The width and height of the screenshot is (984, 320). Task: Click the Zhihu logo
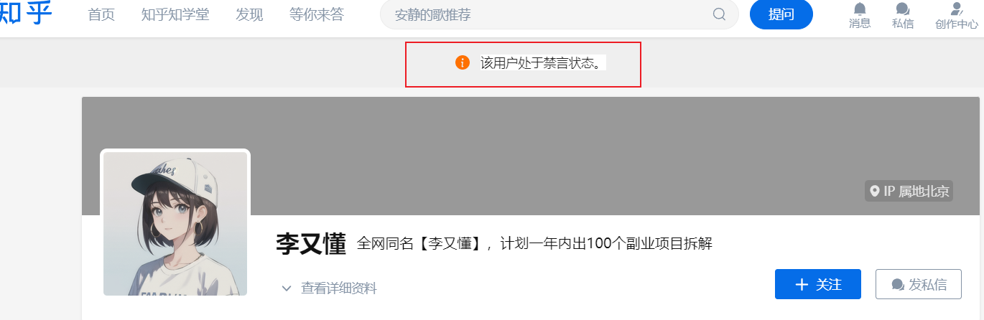[26, 13]
